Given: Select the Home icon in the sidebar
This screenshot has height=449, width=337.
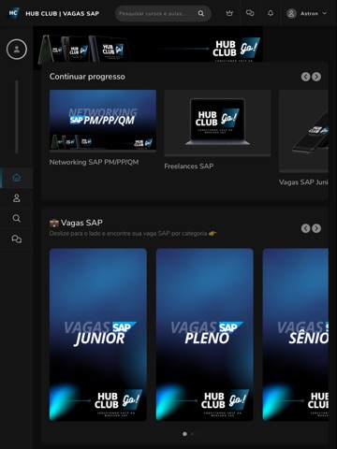Looking at the screenshot, I should pos(17,178).
